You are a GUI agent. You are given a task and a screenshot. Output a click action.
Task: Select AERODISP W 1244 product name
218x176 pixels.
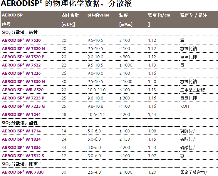(21, 114)
